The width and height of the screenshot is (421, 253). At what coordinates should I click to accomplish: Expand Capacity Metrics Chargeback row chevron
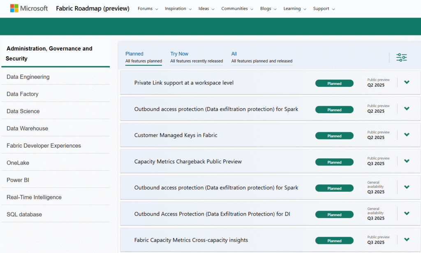click(x=407, y=161)
